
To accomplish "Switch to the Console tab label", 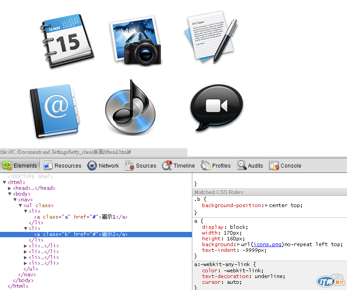I will (x=291, y=165).
